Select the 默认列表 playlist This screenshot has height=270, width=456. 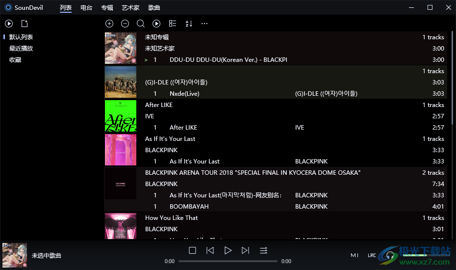[21, 37]
